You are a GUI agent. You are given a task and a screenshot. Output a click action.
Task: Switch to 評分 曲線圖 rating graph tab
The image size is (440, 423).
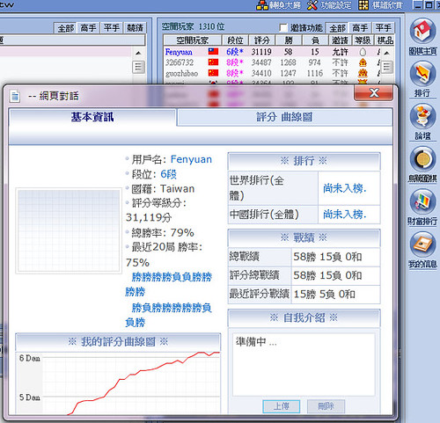[284, 117]
